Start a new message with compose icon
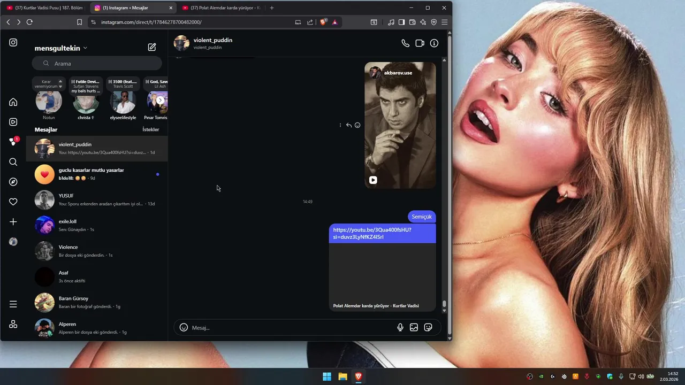The image size is (685, 385). (152, 47)
